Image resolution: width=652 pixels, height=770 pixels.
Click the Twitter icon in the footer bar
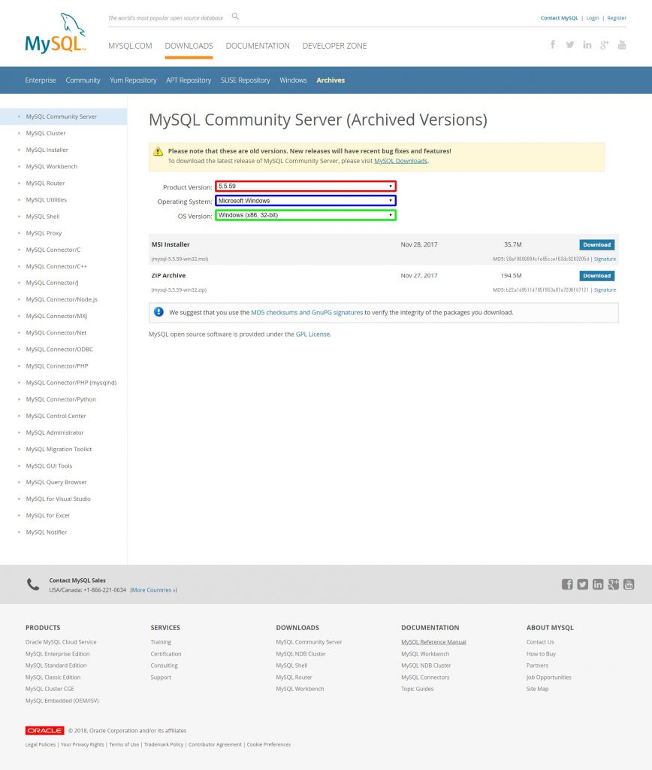pyautogui.click(x=582, y=584)
